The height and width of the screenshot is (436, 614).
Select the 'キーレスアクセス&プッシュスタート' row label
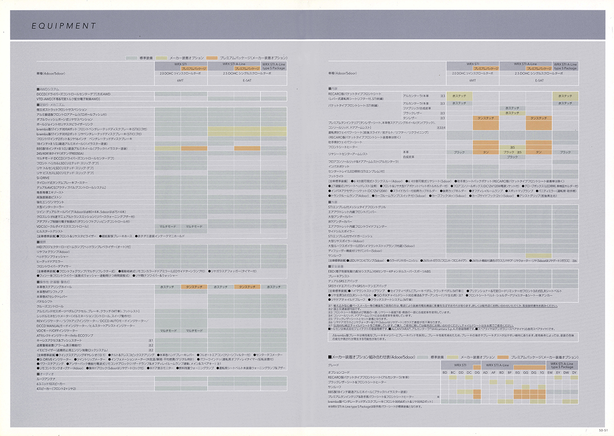point(59,340)
